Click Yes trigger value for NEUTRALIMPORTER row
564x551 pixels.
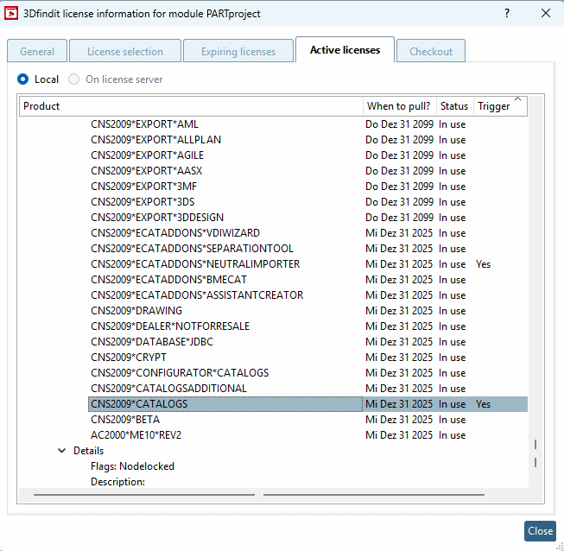[x=483, y=264]
